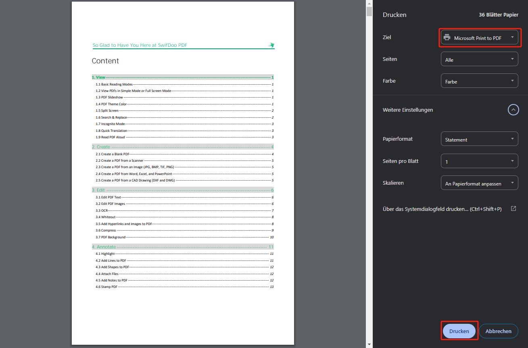Open the Farbe color mode dropdown
The height and width of the screenshot is (348, 528).
click(x=479, y=81)
